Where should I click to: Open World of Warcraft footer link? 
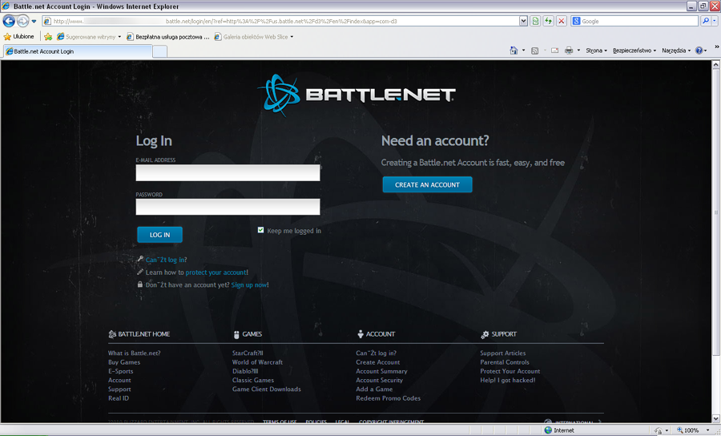click(257, 362)
